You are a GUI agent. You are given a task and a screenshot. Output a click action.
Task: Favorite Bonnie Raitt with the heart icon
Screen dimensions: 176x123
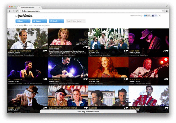(x=127, y=79)
